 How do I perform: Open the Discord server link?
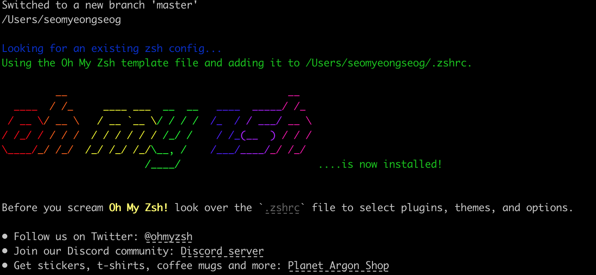(x=222, y=251)
